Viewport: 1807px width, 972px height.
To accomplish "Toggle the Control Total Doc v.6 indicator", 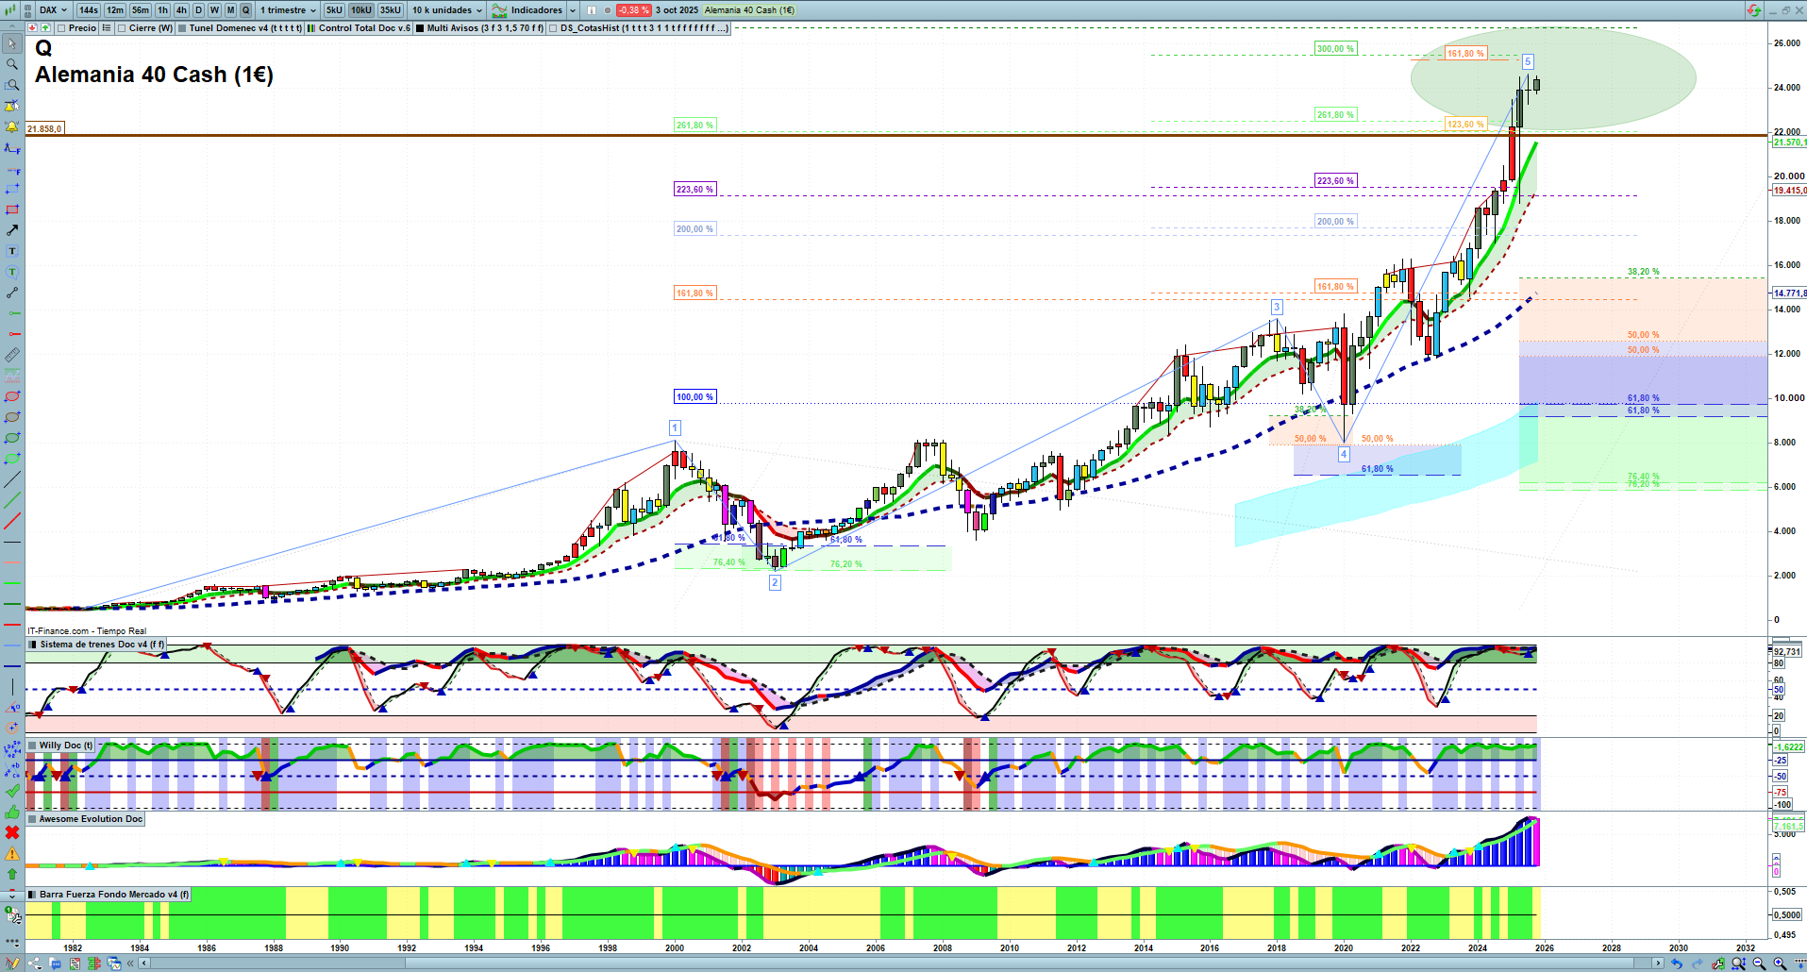I will click(x=311, y=28).
